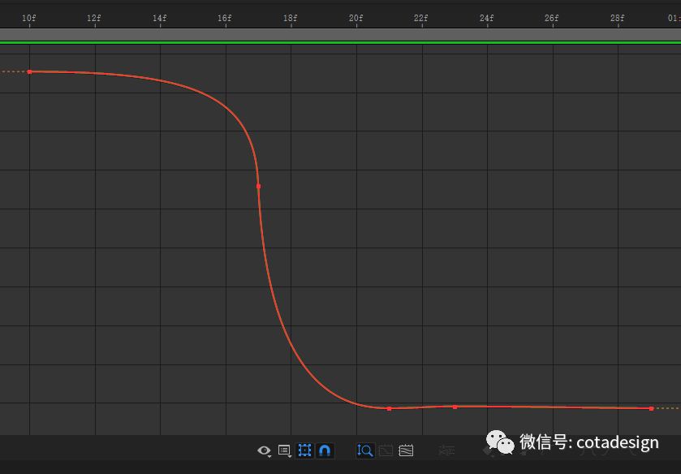
Task: Click the 26f mark on the time ruler
Action: [552, 18]
